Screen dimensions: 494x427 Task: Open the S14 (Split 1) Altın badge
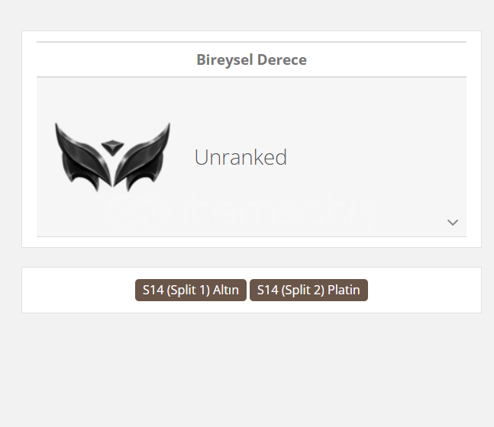[191, 290]
